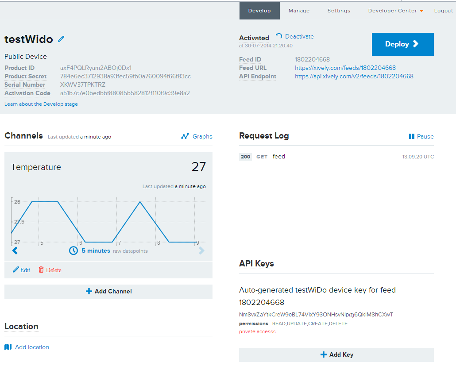Image resolution: width=456 pixels, height=366 pixels.
Task: Click the testWido device title
Action: click(28, 39)
